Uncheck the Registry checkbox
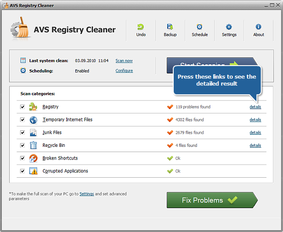The height and width of the screenshot is (232, 283). point(22,107)
